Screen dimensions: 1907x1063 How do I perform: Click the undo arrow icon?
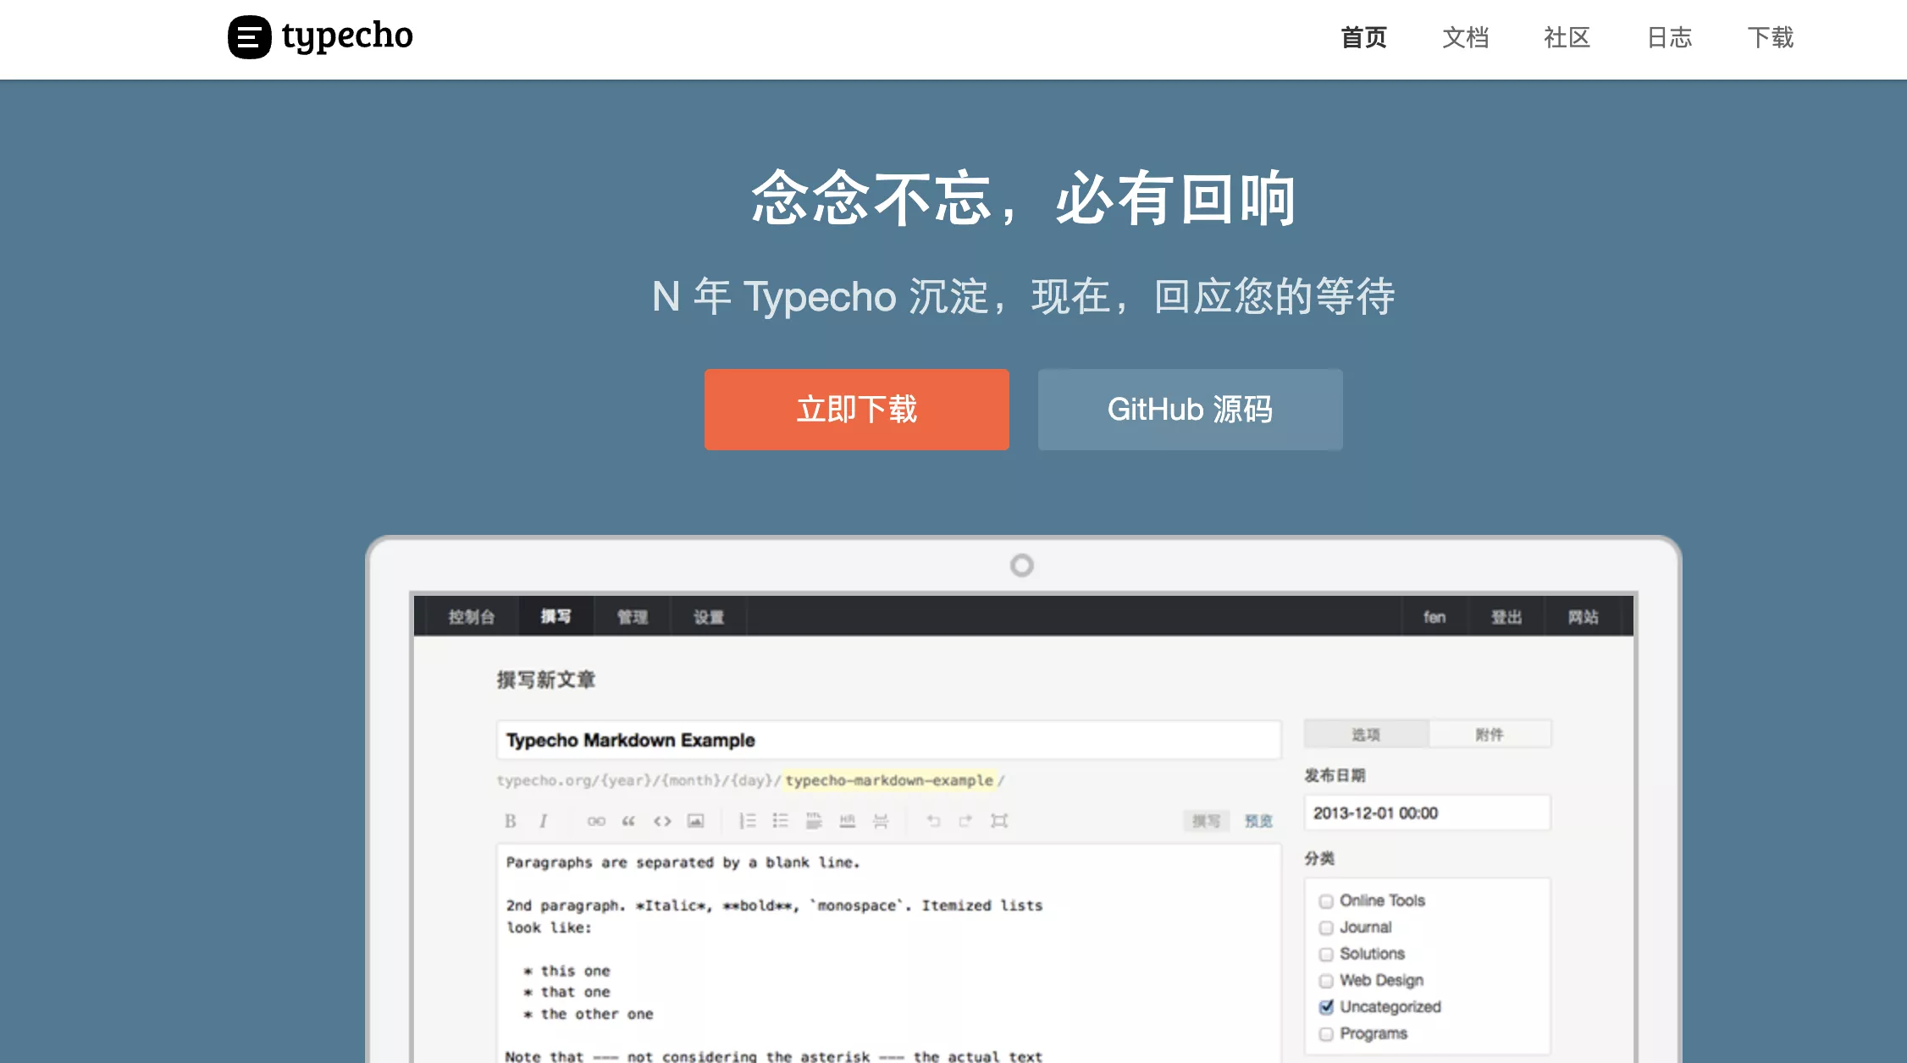coord(933,821)
